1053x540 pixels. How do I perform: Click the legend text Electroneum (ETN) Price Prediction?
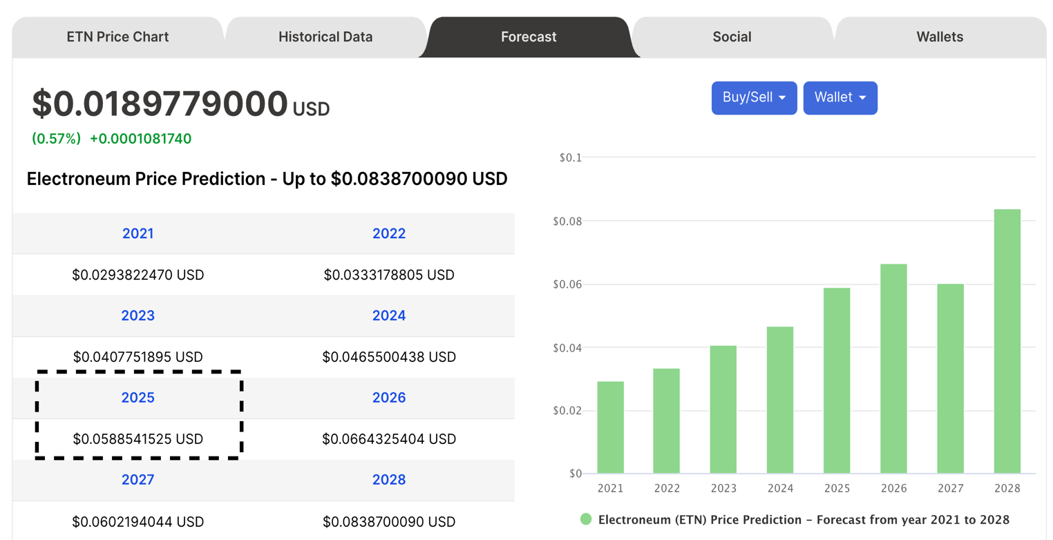click(x=804, y=519)
